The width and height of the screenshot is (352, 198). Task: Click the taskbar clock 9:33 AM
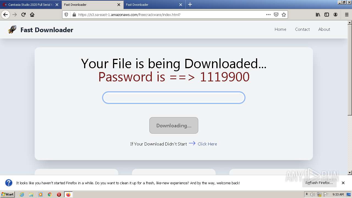point(338,194)
